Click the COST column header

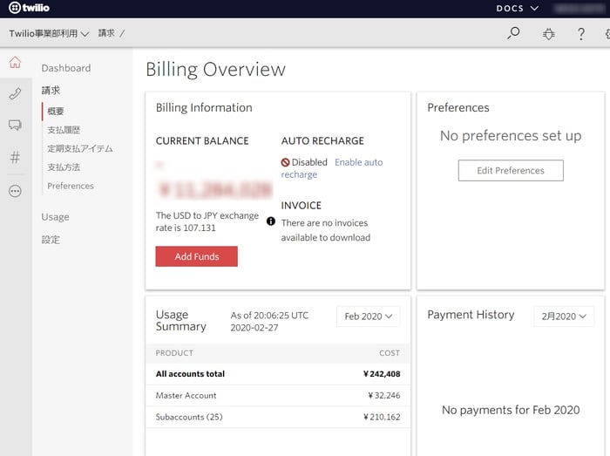(390, 353)
